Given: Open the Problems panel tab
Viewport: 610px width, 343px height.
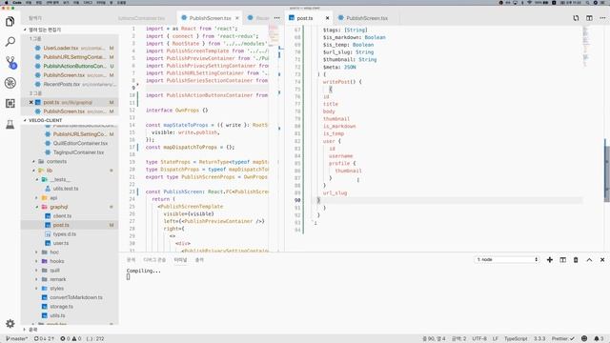Looking at the screenshot, I should pos(131,260).
